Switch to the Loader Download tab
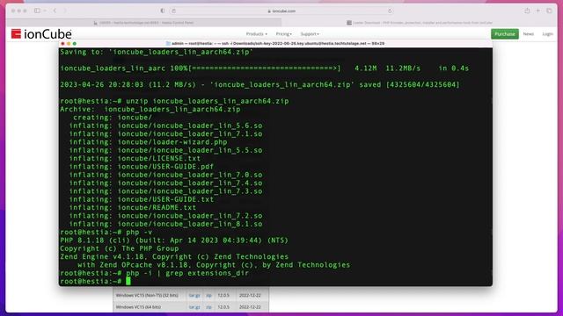563x316 pixels. click(420, 23)
